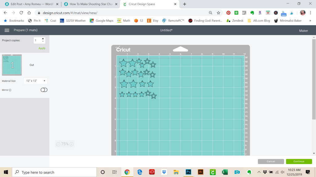Screen dimensions: 316x177
Task: Close the Edit Post browser tab
Action: click(57, 4)
